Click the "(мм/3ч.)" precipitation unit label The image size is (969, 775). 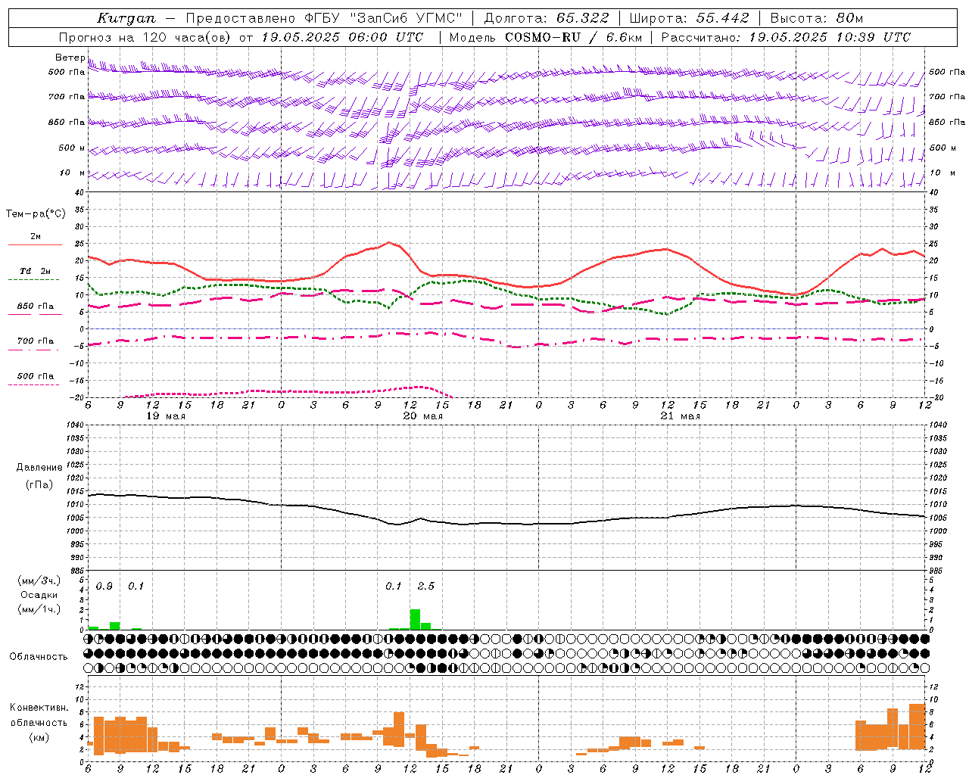39,580
